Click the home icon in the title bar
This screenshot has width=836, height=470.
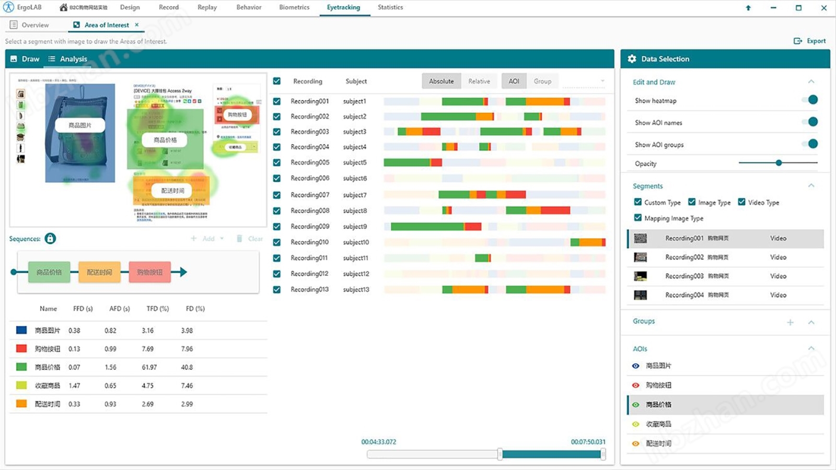coord(63,7)
